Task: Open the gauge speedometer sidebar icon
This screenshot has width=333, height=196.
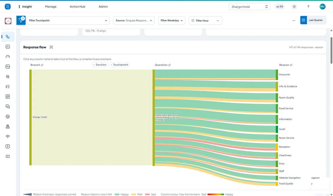Action: pos(8,57)
